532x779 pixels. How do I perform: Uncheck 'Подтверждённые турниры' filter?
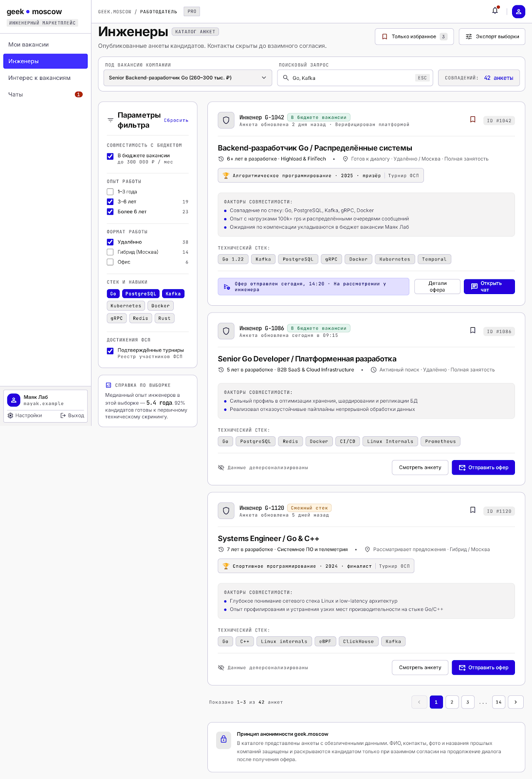[110, 351]
